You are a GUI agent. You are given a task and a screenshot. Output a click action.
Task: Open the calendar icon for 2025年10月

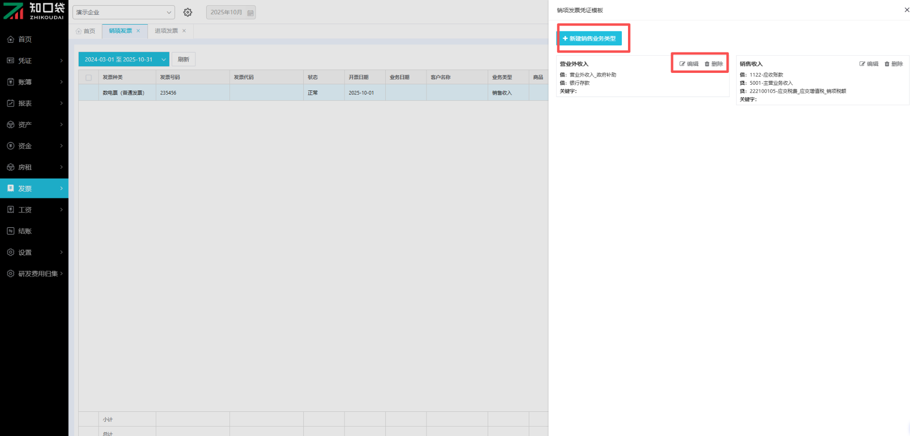tap(250, 13)
